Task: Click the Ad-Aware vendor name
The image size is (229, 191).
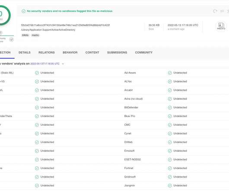Action: tap(130, 73)
